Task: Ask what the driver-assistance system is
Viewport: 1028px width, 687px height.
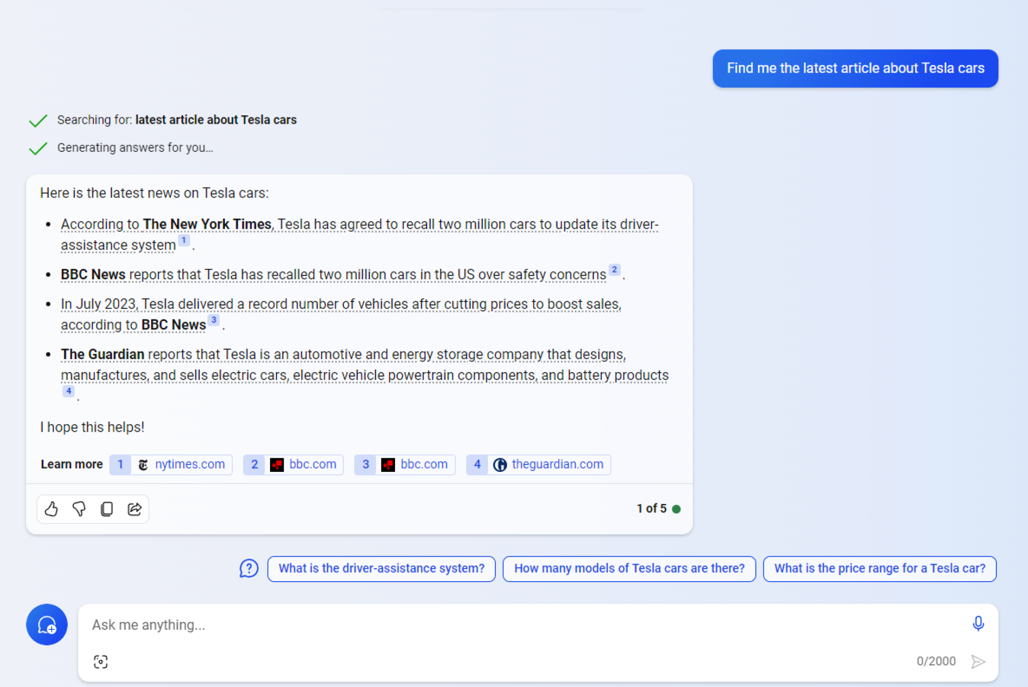Action: coord(381,568)
